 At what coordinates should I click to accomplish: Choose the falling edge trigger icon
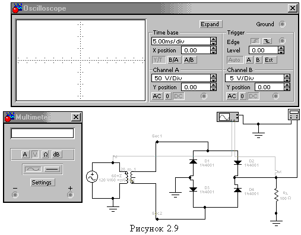pos(267,41)
